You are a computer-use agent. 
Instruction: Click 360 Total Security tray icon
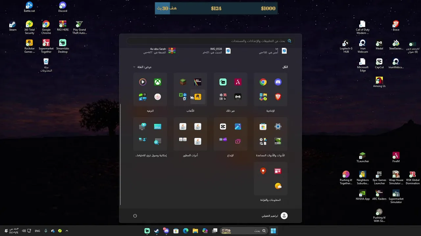click(x=60, y=231)
